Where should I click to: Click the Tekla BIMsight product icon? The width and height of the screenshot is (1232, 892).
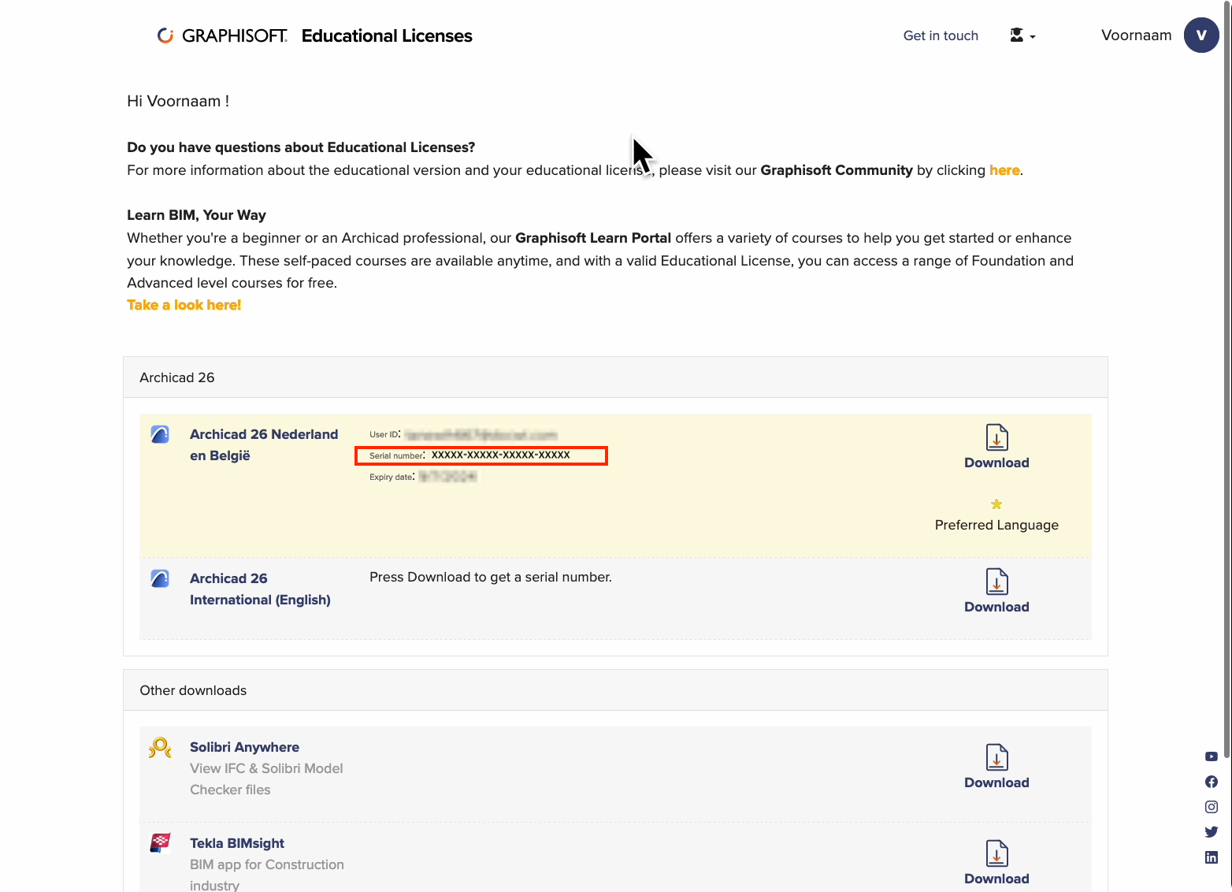(x=160, y=843)
